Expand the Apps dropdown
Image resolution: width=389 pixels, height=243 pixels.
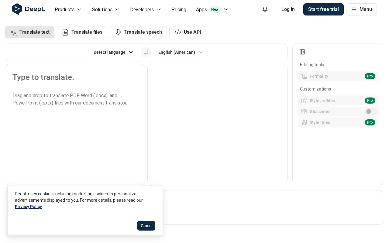[x=212, y=9]
